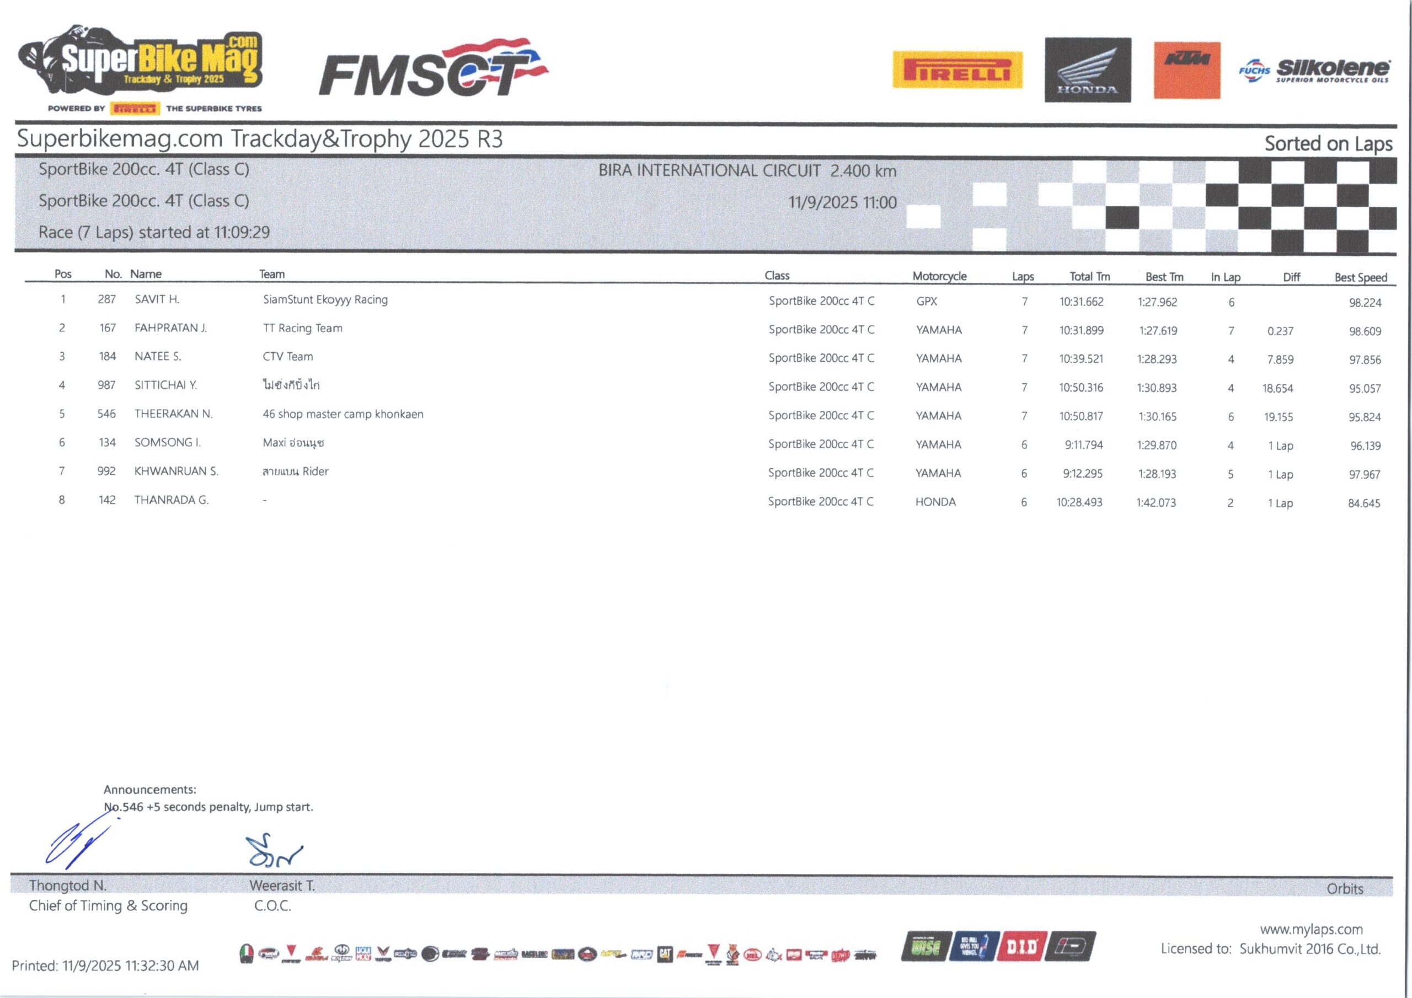Select the SAVIT H. result row
The width and height of the screenshot is (1412, 998).
point(157,299)
